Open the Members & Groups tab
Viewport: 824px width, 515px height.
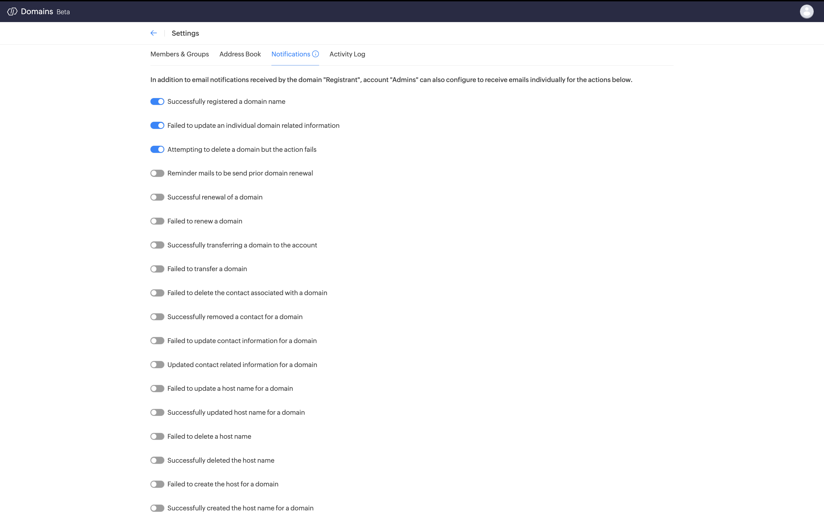tap(180, 54)
